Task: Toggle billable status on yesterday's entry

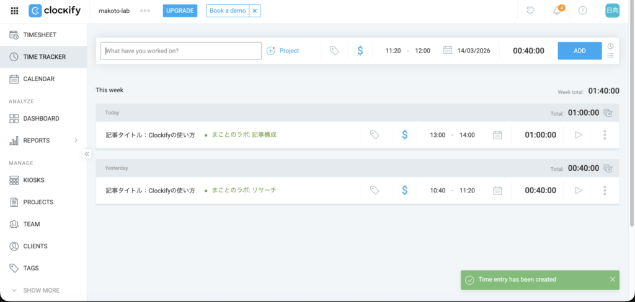Action: [x=404, y=191]
